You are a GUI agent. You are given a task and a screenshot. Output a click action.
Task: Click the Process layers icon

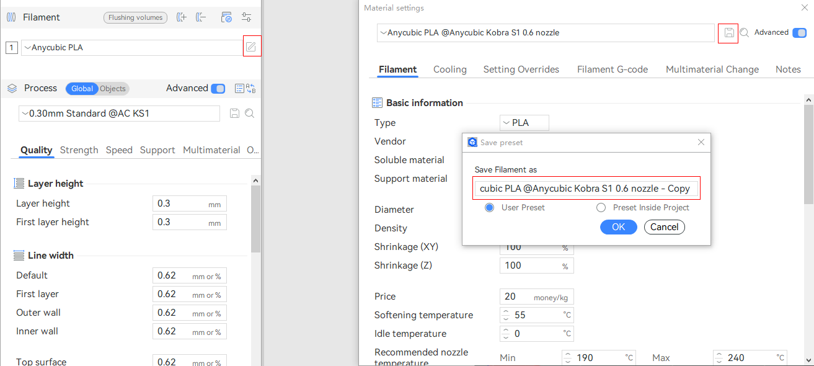[12, 88]
